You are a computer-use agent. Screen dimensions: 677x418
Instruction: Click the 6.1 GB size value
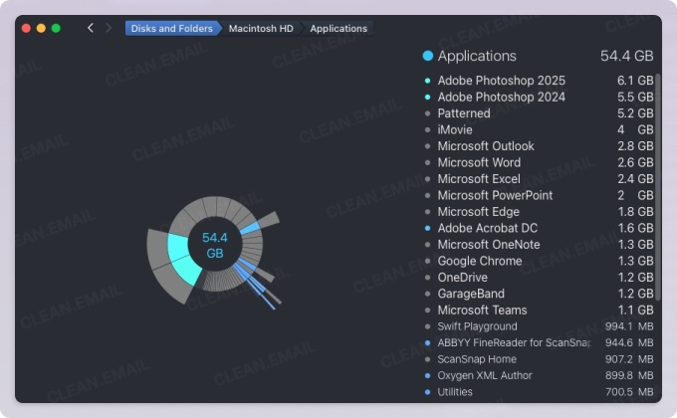[x=635, y=81]
